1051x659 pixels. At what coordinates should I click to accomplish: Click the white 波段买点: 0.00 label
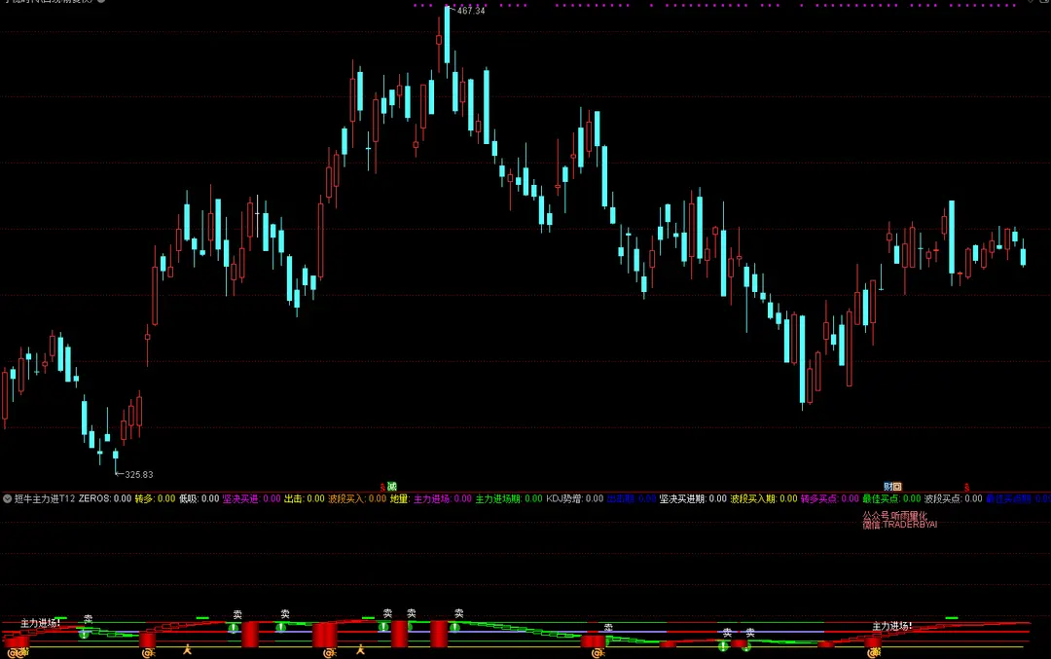(x=953, y=498)
